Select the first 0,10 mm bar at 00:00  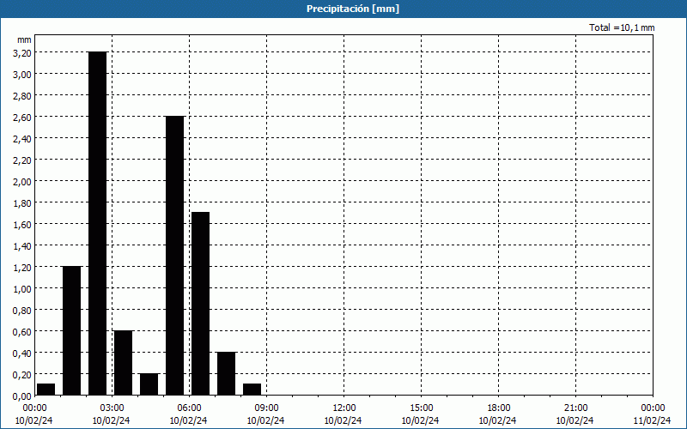[46, 390]
